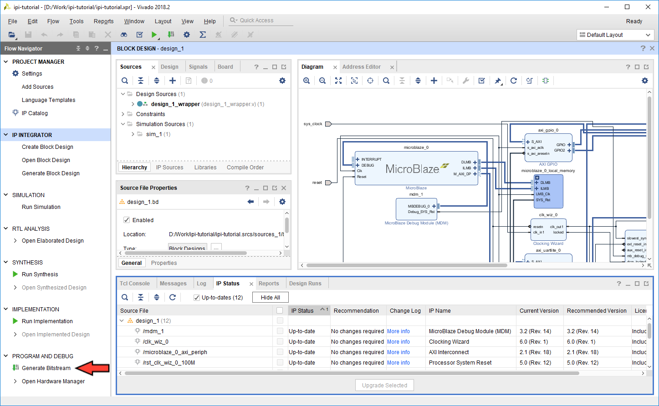Tick the checkbox for the /mdm_1 row

pyautogui.click(x=280, y=331)
